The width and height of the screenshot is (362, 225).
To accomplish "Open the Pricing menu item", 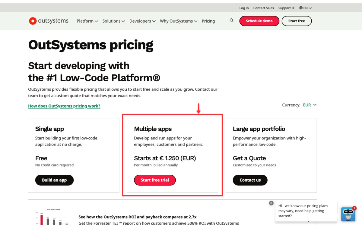I will 208,21.
